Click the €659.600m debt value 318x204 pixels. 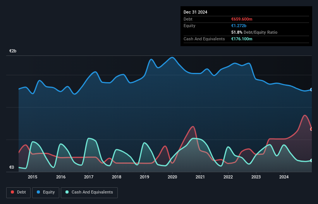pos(242,19)
